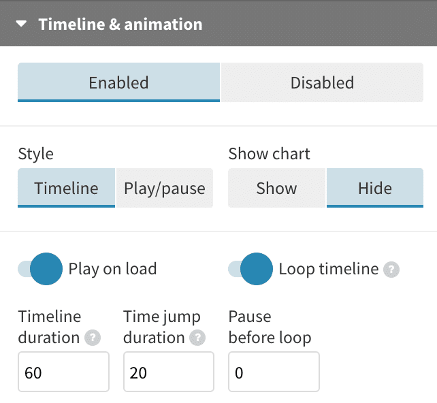The image size is (437, 403).
Task: Click help icon next to Loop timeline
Action: [x=391, y=270]
